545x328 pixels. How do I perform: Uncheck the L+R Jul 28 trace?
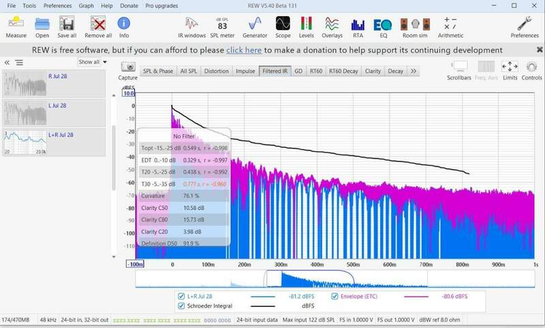point(181,297)
